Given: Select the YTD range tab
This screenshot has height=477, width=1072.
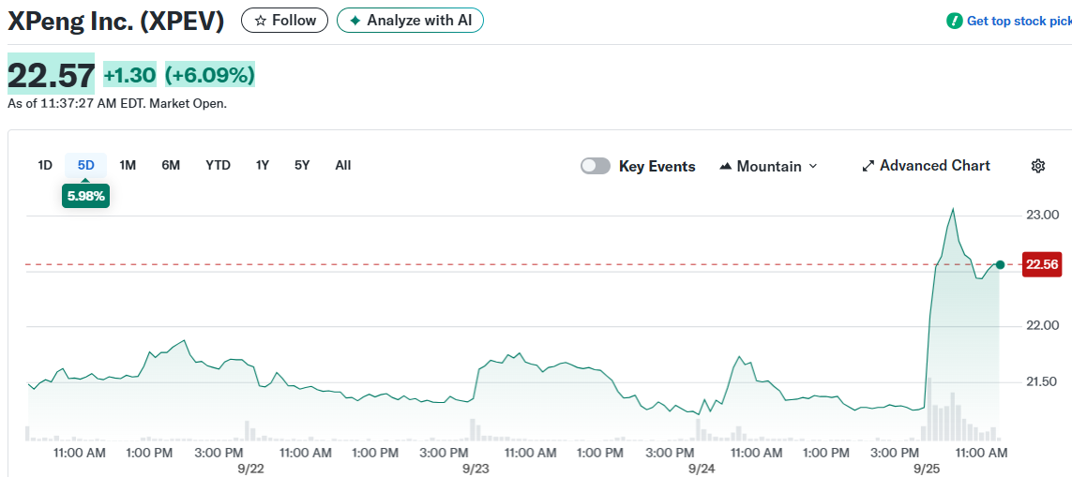Looking at the screenshot, I should 219,165.
